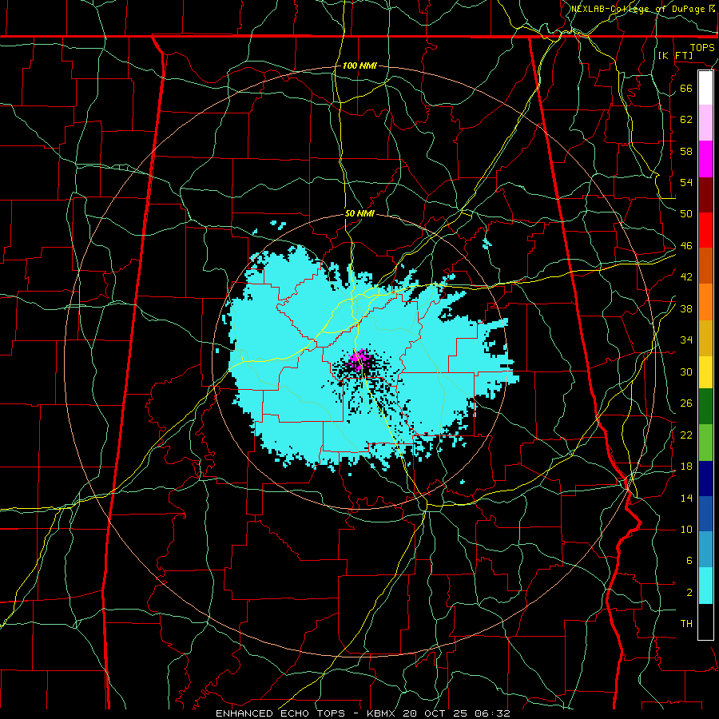Click the navy 14-18 kft legend swatch

[705, 479]
